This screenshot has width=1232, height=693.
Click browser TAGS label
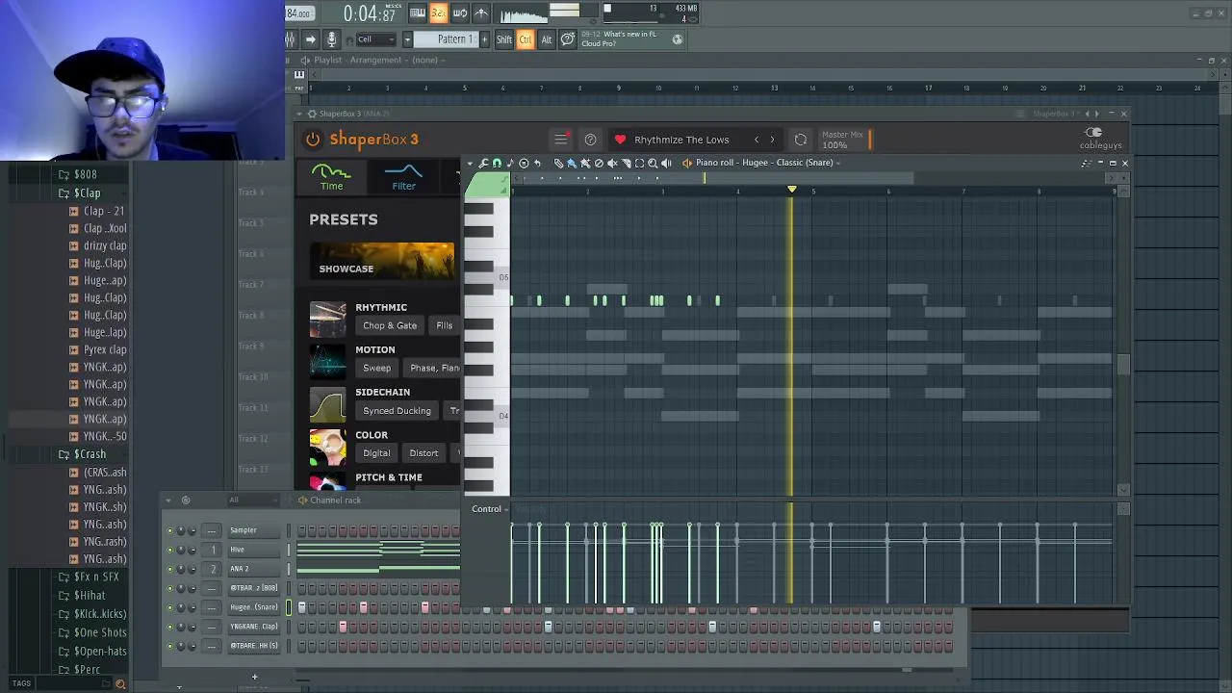click(21, 684)
